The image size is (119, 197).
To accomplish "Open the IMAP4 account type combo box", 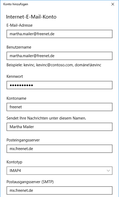I will tap(59, 171).
